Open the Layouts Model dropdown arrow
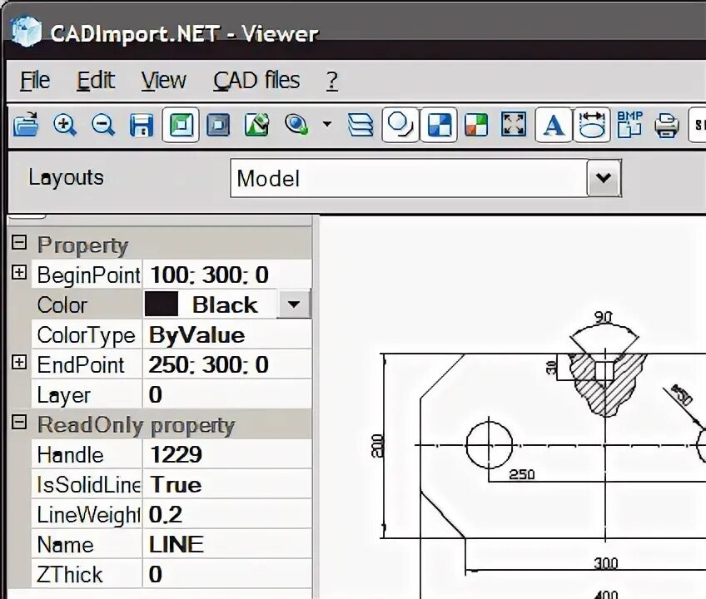 click(604, 178)
